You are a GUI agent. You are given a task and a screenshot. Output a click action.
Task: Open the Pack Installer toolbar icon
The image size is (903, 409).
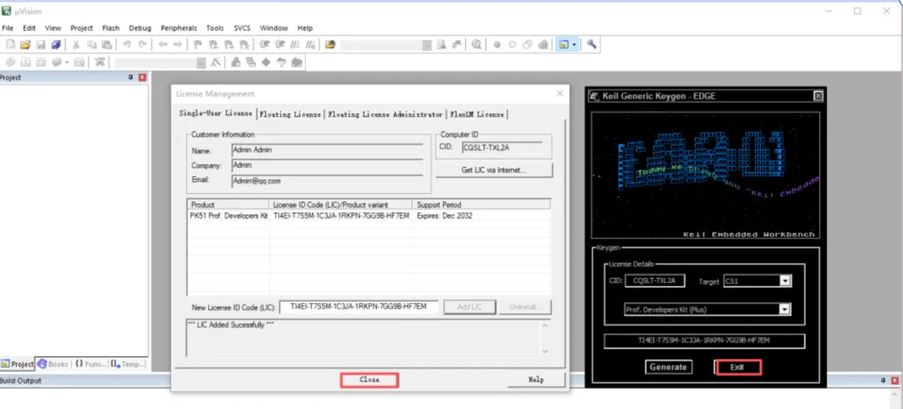coord(297,62)
